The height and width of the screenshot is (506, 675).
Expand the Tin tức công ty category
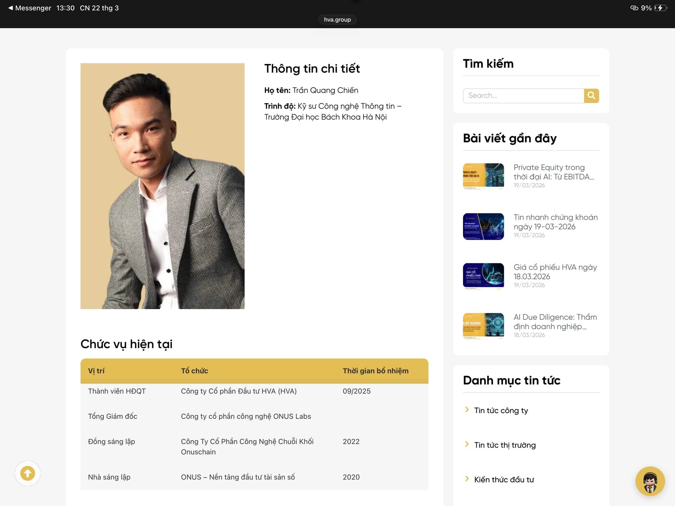pyautogui.click(x=501, y=410)
